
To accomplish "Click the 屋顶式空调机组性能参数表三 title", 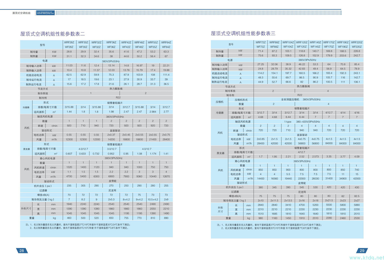I will coord(243,33).
